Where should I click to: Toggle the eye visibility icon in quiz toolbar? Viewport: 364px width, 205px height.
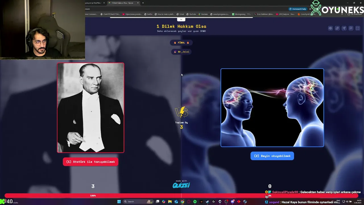point(330,28)
